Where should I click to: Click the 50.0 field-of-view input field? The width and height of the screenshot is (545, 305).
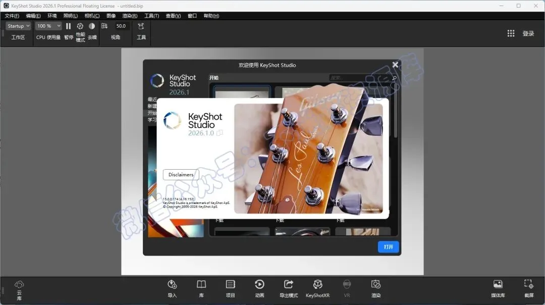pyautogui.click(x=121, y=26)
